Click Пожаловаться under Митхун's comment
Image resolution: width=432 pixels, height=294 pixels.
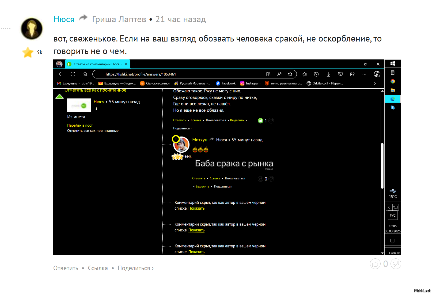[x=235, y=178]
